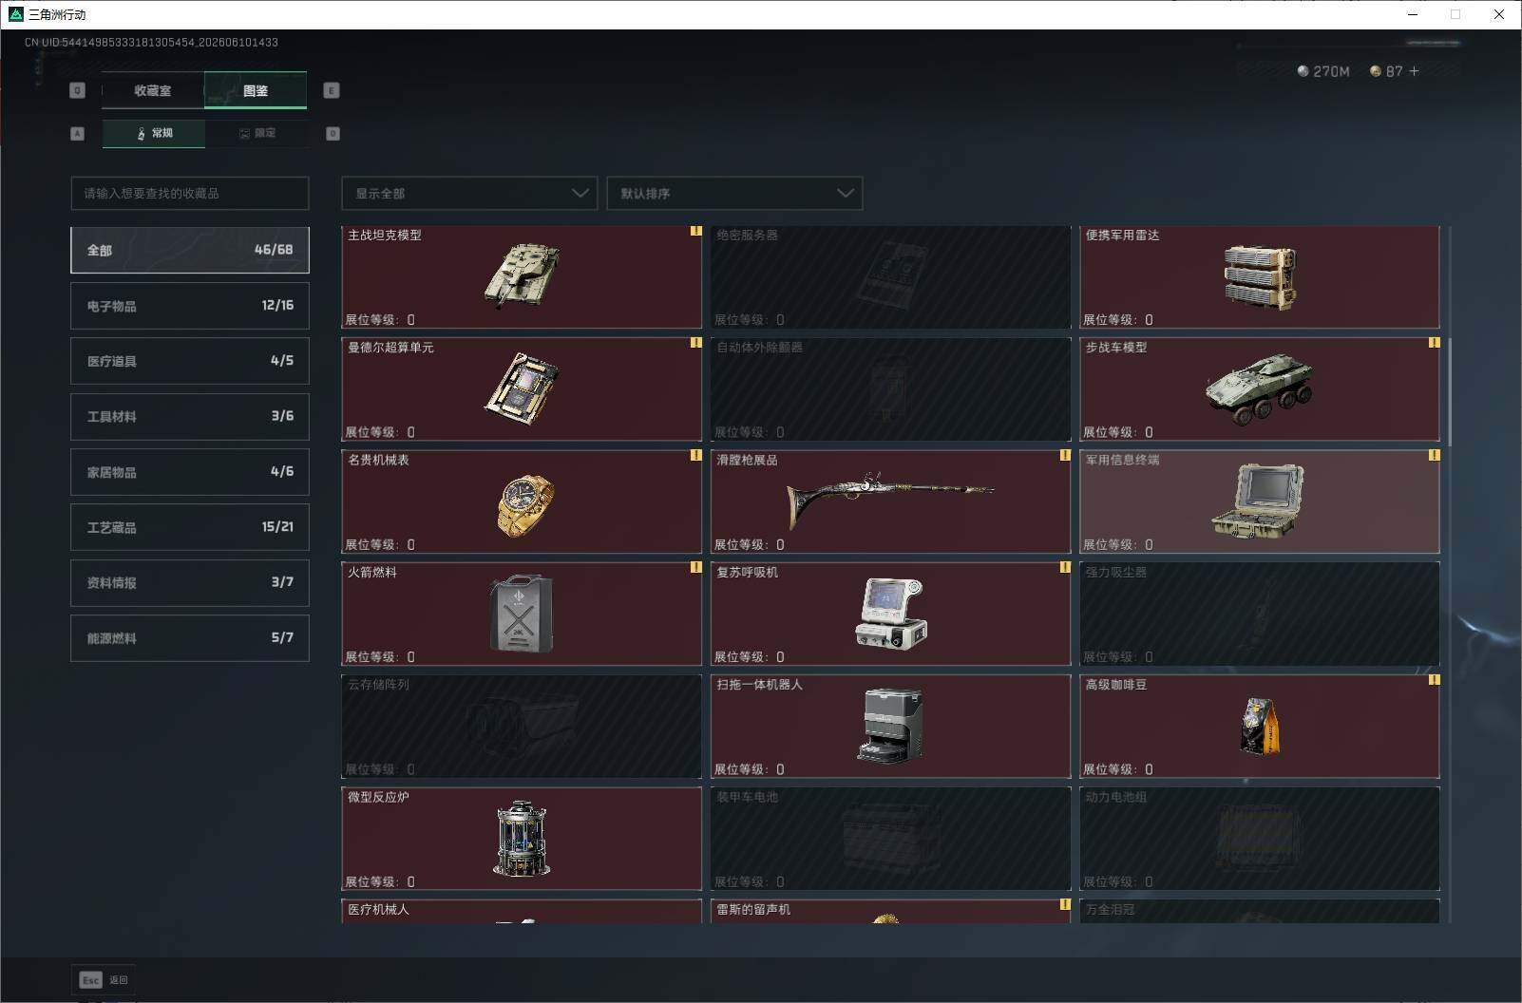Image resolution: width=1522 pixels, height=1003 pixels.
Task: Open the military info terminal item
Action: [x=1259, y=501]
